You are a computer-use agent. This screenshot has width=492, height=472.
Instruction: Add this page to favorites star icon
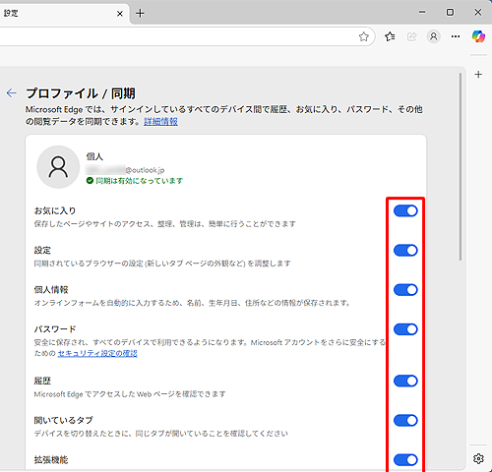click(x=363, y=36)
